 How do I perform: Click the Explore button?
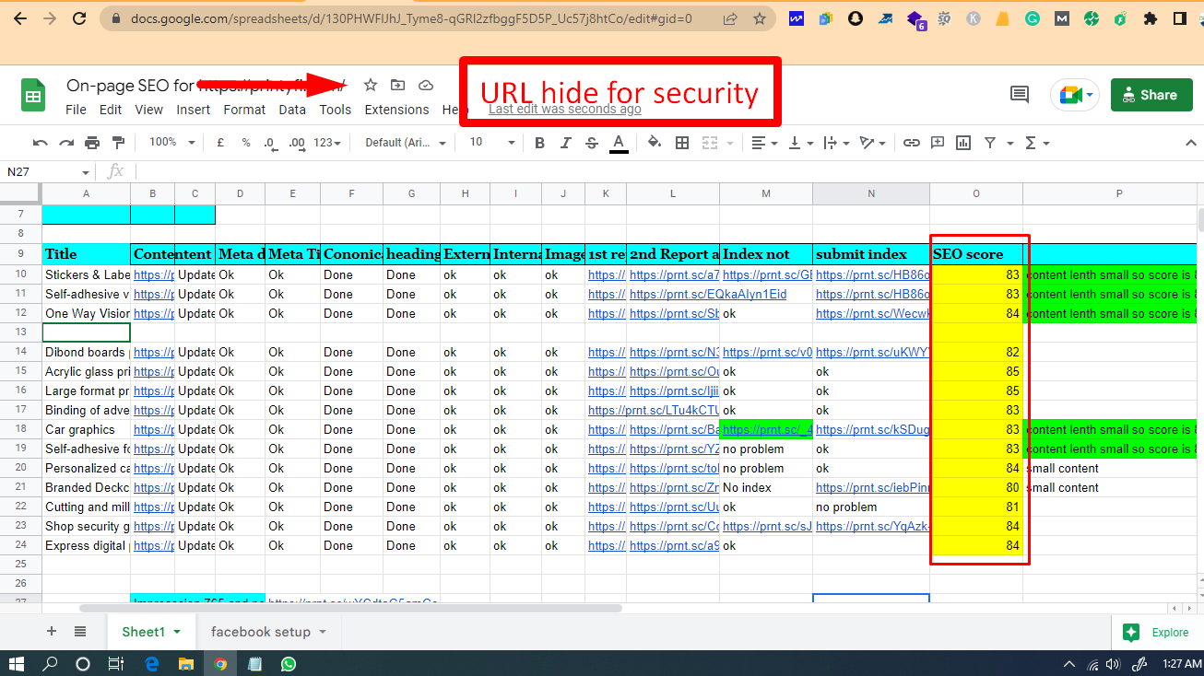[x=1157, y=633]
